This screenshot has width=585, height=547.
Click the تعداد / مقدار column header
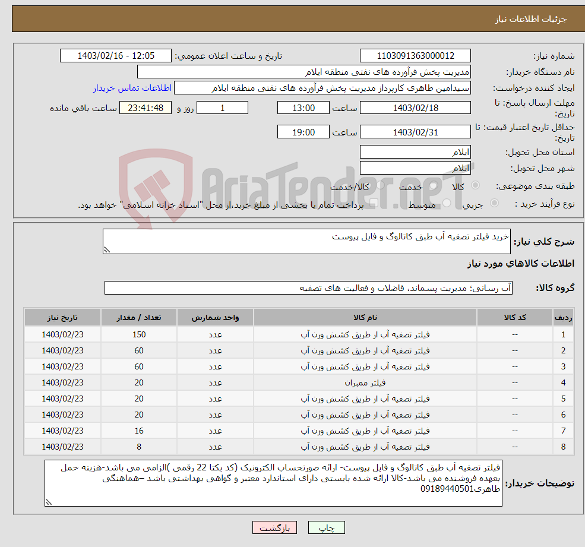pyautogui.click(x=139, y=317)
